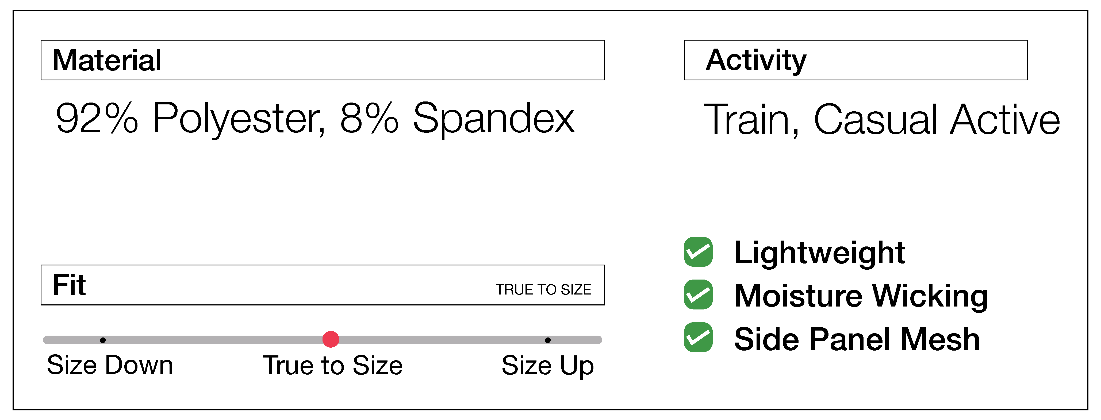The width and height of the screenshot is (1101, 420).
Task: Click the Size Down label text
Action: (110, 365)
